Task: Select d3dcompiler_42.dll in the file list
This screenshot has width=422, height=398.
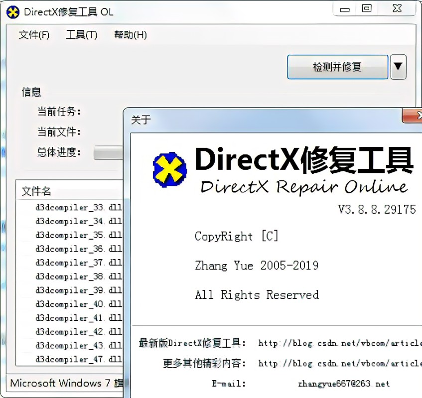Action: tap(79, 332)
